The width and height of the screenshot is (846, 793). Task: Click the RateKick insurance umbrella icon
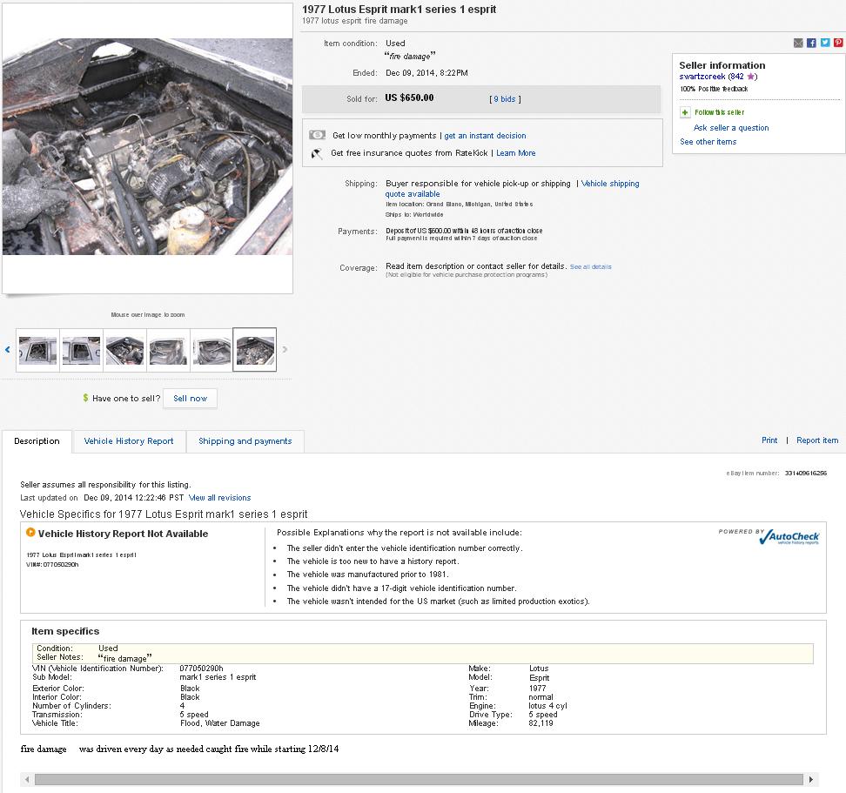(x=317, y=153)
